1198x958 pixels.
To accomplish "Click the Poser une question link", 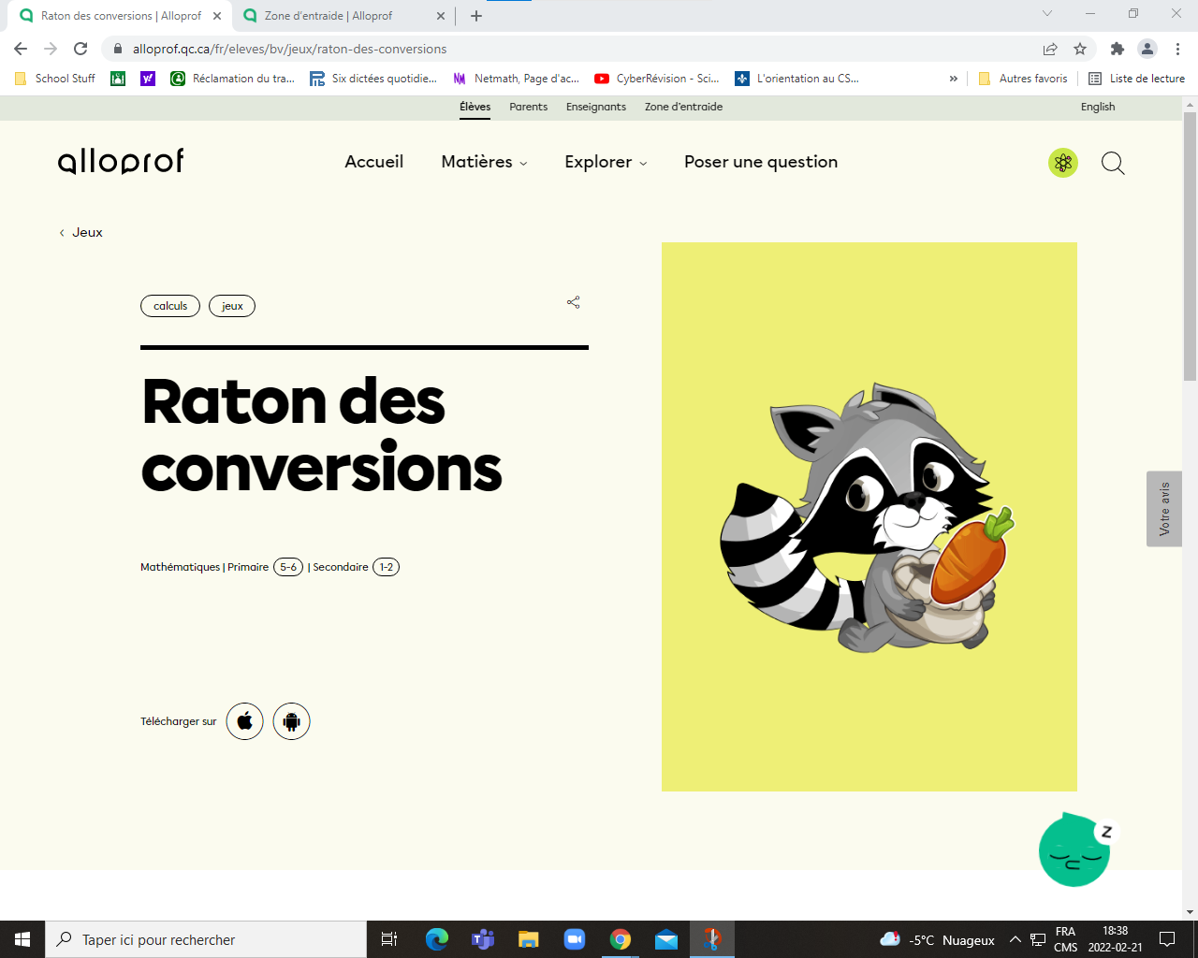I will (x=761, y=162).
